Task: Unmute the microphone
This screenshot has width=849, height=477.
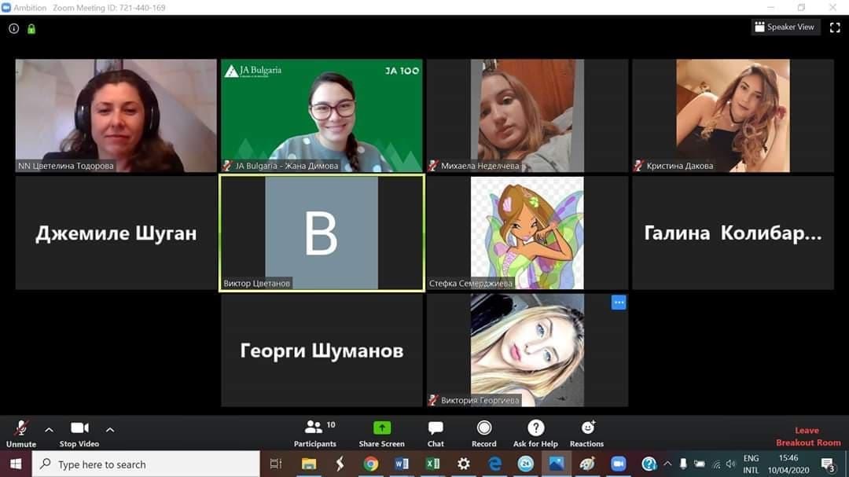Action: (21, 432)
